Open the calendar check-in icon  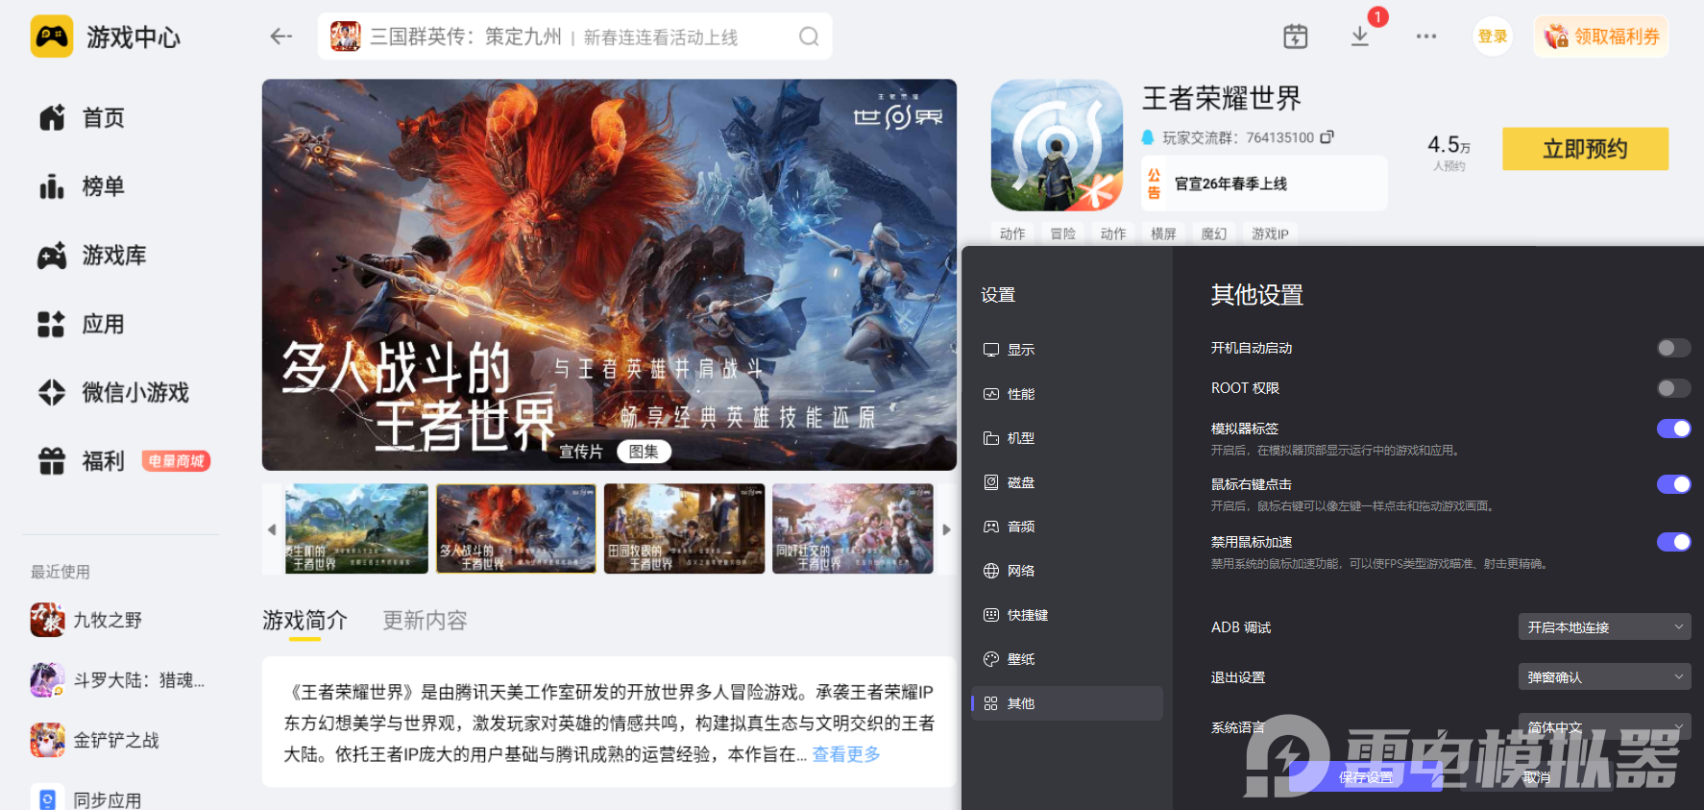click(x=1296, y=37)
